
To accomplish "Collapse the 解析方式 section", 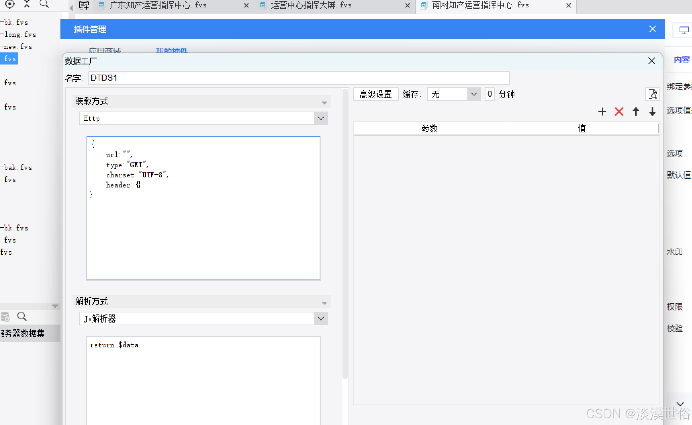I will click(x=324, y=303).
